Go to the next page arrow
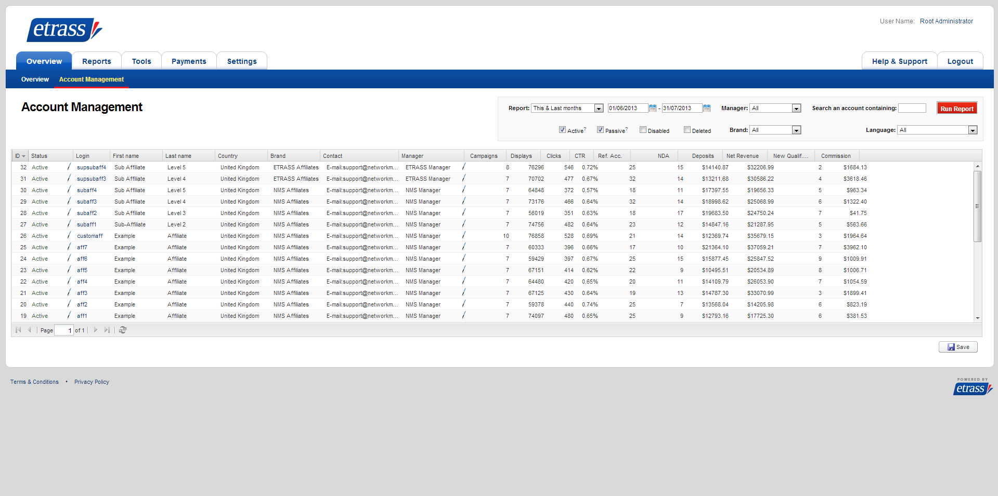The image size is (998, 496). point(96,330)
